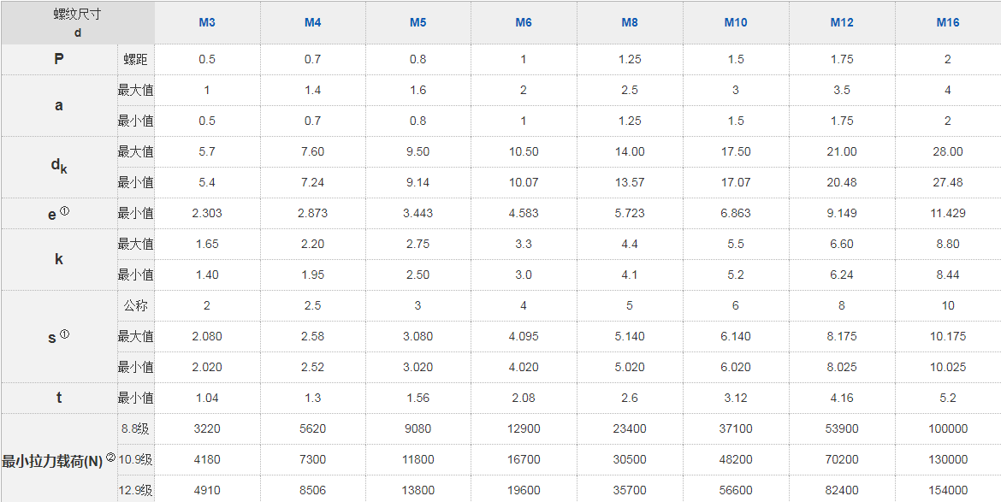Select the M10 header link
The height and width of the screenshot is (502, 1001).
736,23
